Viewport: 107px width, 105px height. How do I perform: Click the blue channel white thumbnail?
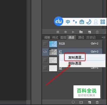click(53, 68)
